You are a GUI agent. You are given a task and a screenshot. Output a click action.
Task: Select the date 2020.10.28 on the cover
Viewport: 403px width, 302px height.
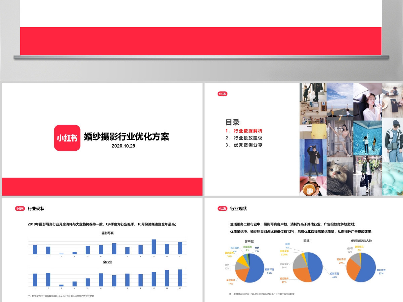[123, 146]
